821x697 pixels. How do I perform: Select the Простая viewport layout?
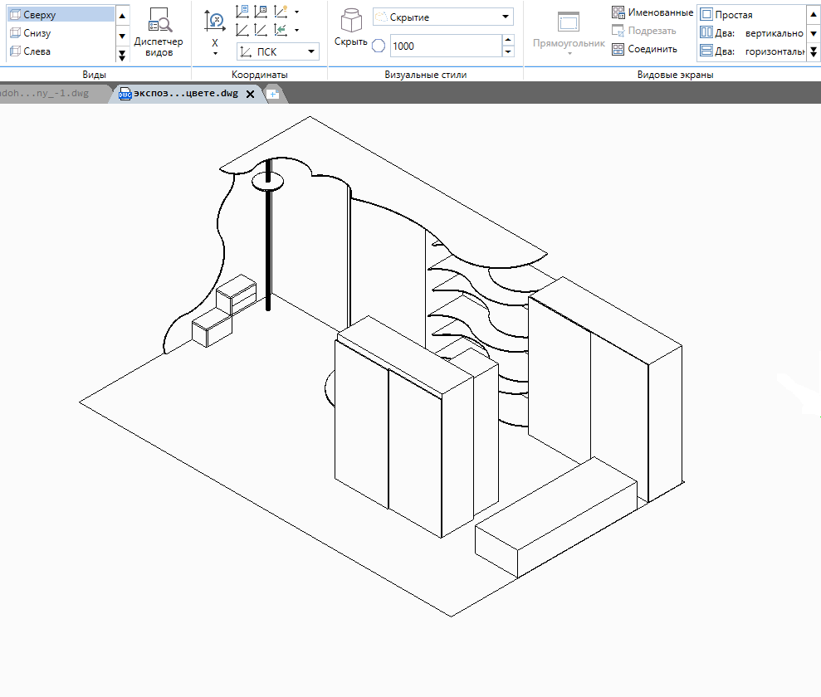tap(752, 15)
